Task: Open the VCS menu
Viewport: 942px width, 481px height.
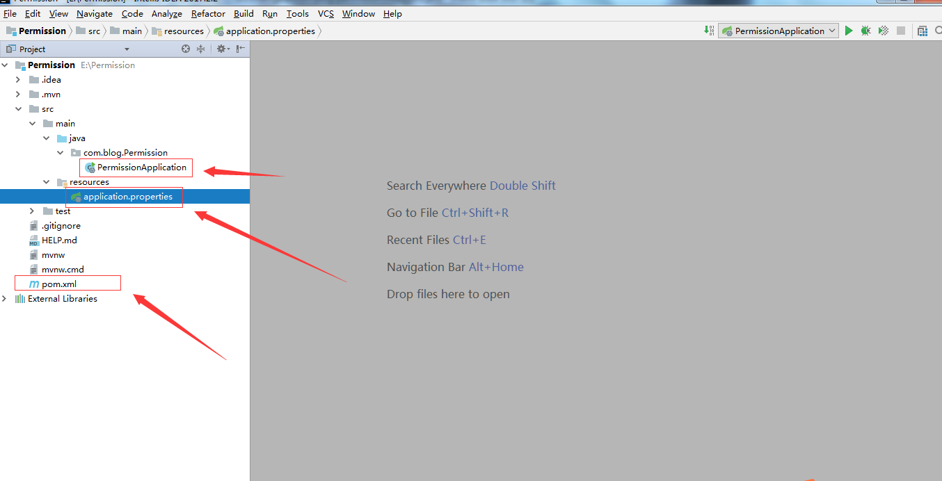Action: coord(326,14)
